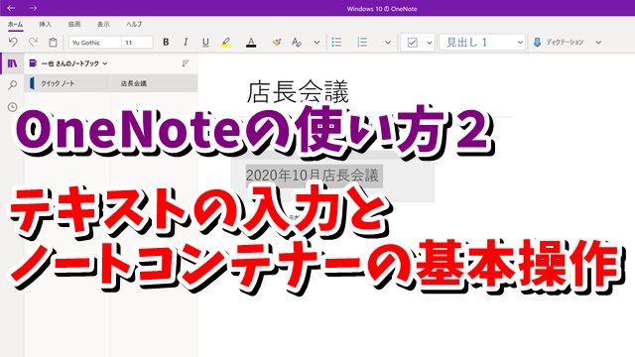Switch to the 描画 tab
Image resolution: width=635 pixels, height=357 pixels.
click(74, 24)
